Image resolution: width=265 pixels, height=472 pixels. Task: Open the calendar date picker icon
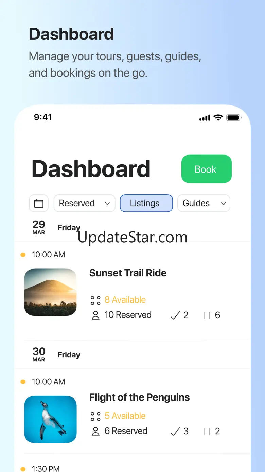(x=39, y=203)
